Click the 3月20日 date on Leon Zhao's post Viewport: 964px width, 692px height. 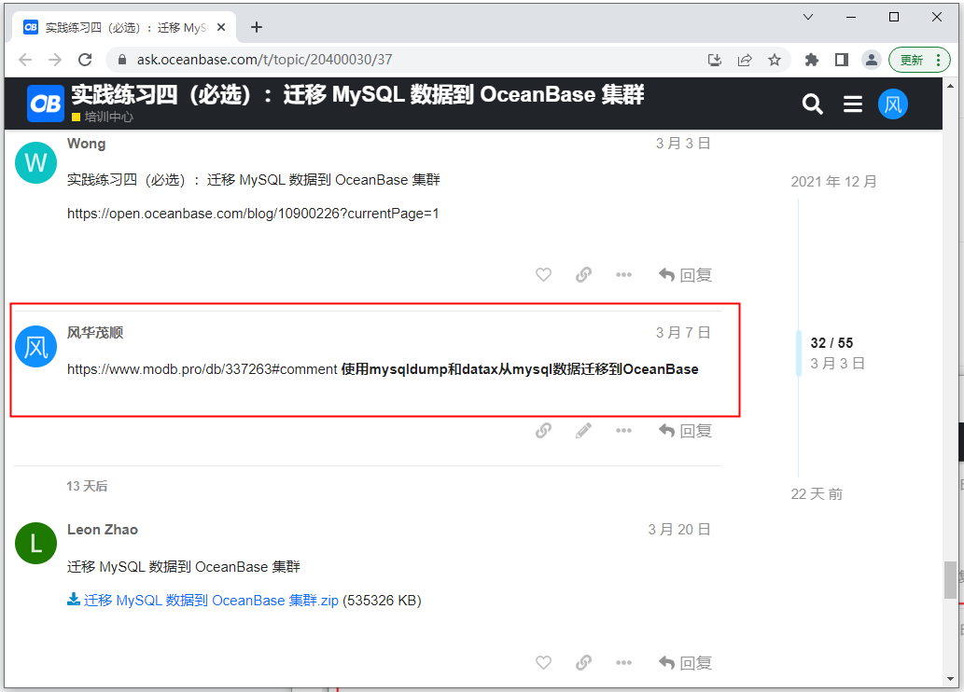(x=678, y=529)
